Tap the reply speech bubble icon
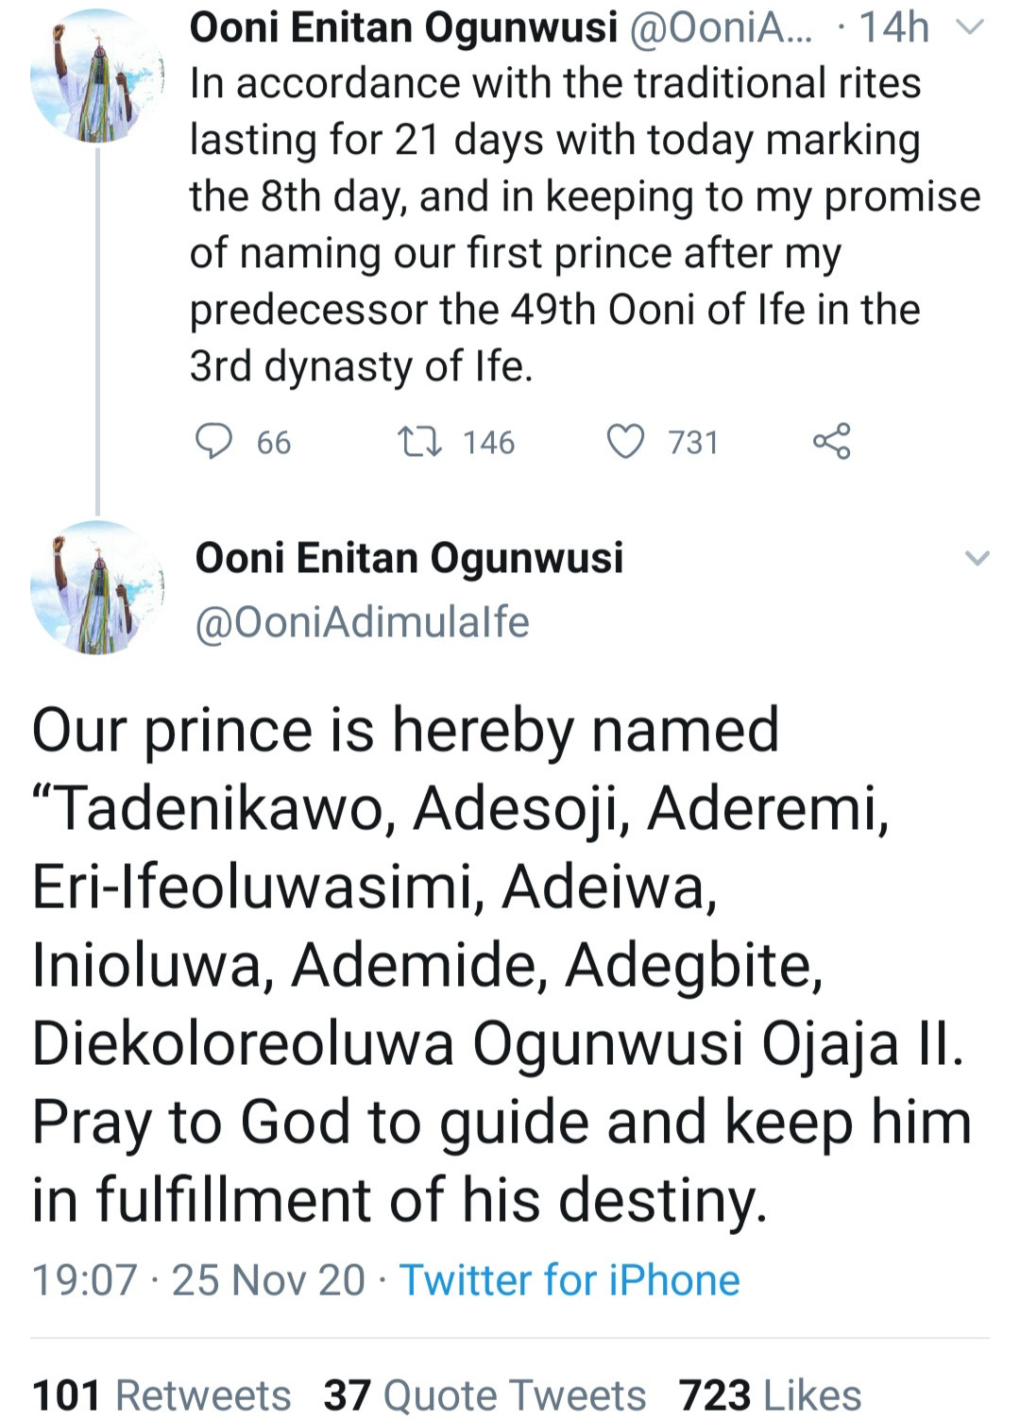The height and width of the screenshot is (1419, 1020). pyautogui.click(x=213, y=441)
